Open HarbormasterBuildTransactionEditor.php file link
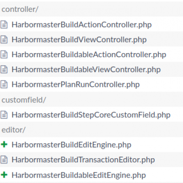The width and height of the screenshot is (183, 183). click(83, 160)
